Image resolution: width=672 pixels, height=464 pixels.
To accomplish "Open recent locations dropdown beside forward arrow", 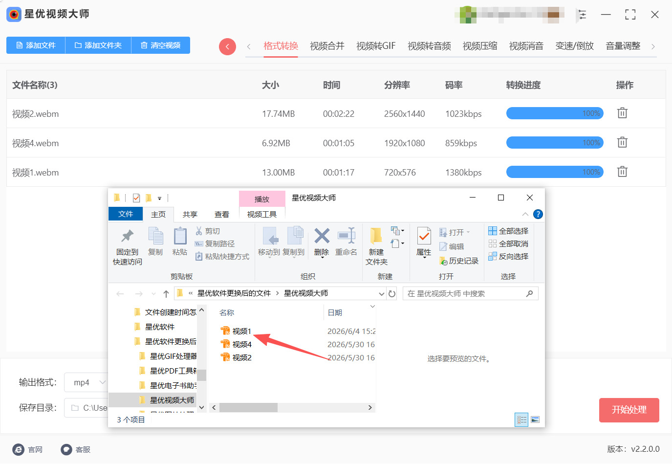I will [153, 293].
